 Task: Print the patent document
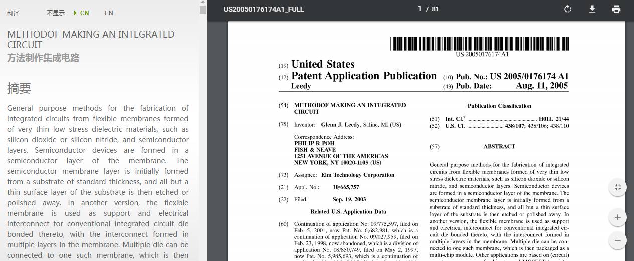pos(616,9)
